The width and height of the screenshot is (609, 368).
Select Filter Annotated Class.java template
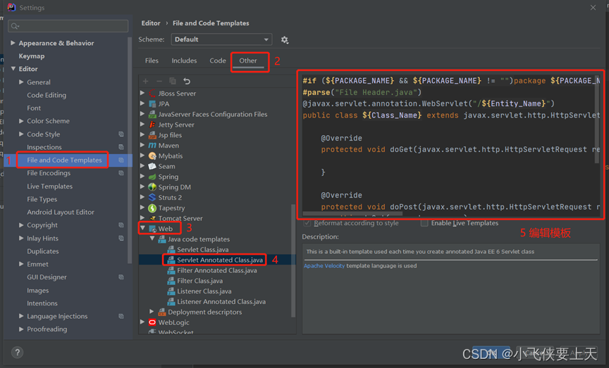[216, 270]
